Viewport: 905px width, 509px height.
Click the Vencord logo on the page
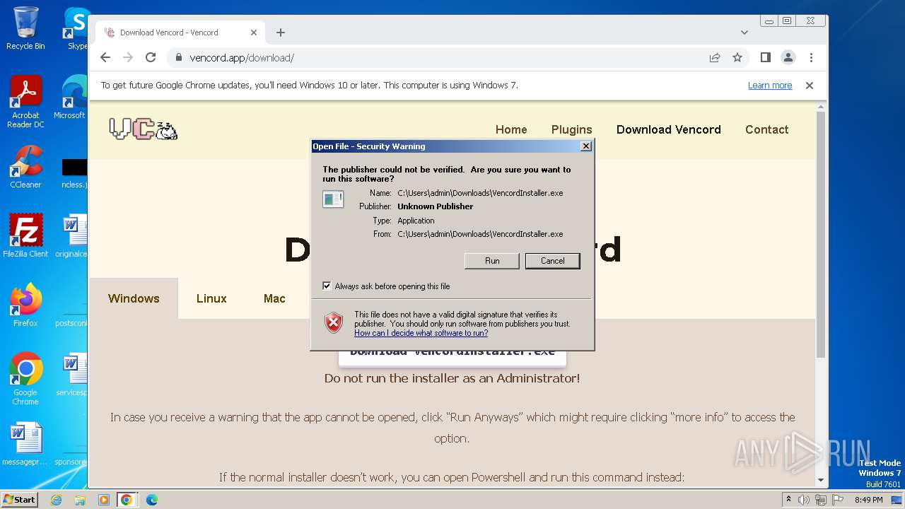[144, 129]
